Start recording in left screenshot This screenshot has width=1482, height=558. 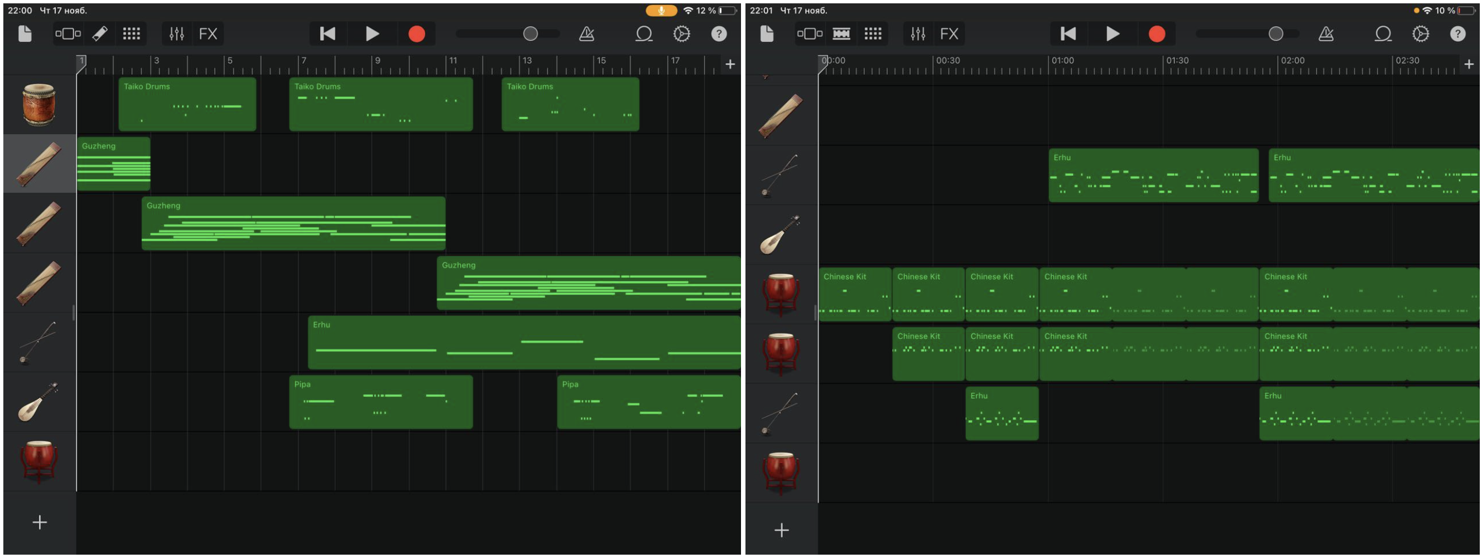pos(416,34)
